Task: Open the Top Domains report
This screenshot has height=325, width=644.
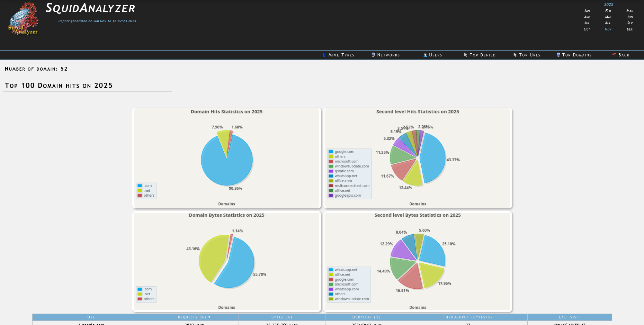Action: point(577,55)
